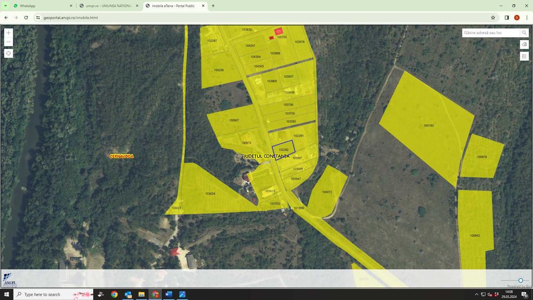Select parcel 103947 on the map
Viewport: 533px width, 300px height.
[296, 179]
